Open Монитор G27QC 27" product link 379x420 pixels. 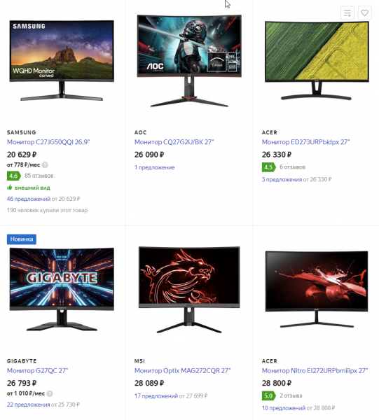point(38,371)
